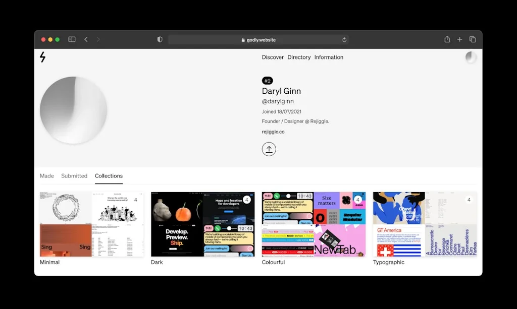Click the @darylginn handle
The height and width of the screenshot is (309, 517).
pos(278,101)
